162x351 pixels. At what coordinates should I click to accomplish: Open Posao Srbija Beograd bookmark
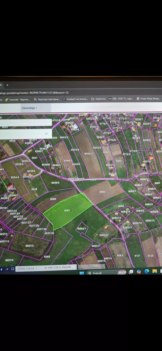pos(149,98)
